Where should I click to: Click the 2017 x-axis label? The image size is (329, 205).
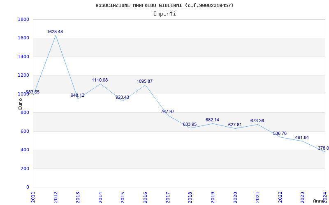168,198
